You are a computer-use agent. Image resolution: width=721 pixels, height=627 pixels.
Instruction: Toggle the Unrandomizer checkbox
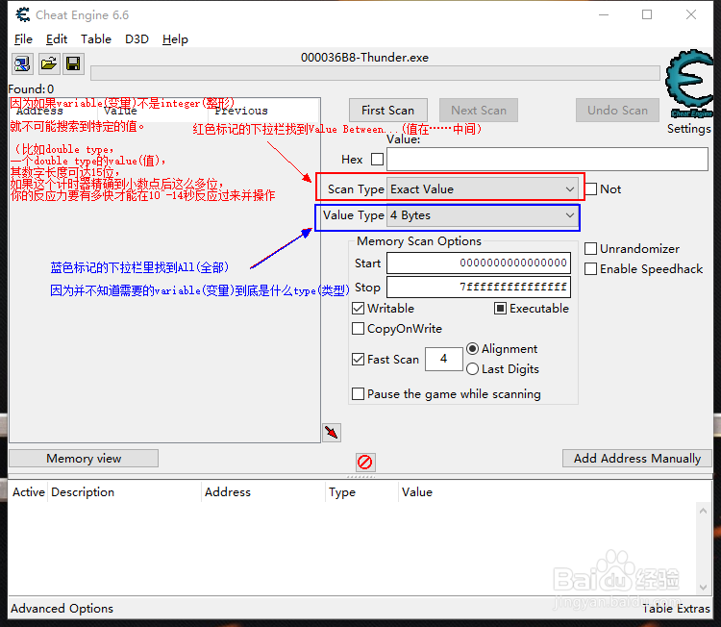pos(590,249)
